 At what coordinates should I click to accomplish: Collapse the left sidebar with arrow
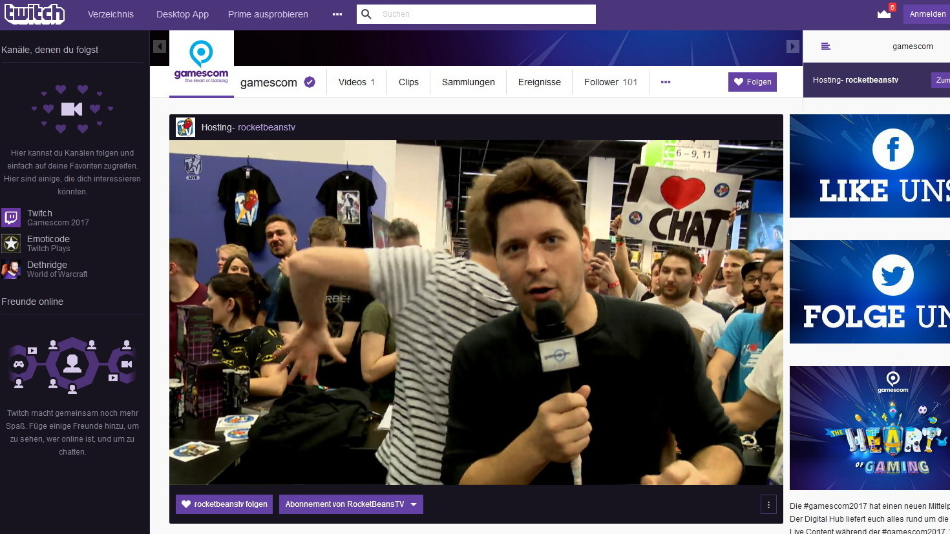pos(160,46)
